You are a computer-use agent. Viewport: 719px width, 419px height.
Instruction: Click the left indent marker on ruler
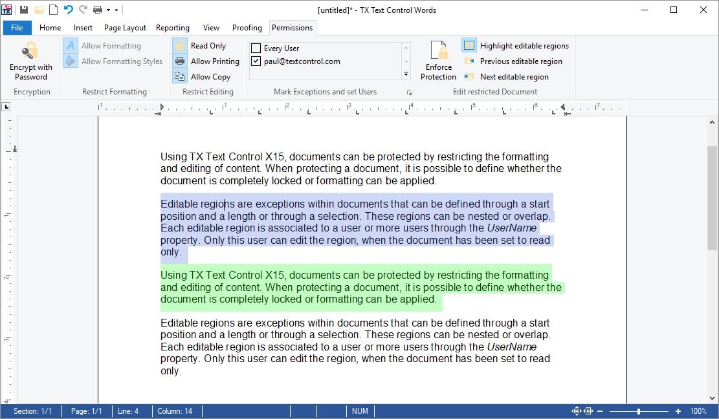point(161,107)
